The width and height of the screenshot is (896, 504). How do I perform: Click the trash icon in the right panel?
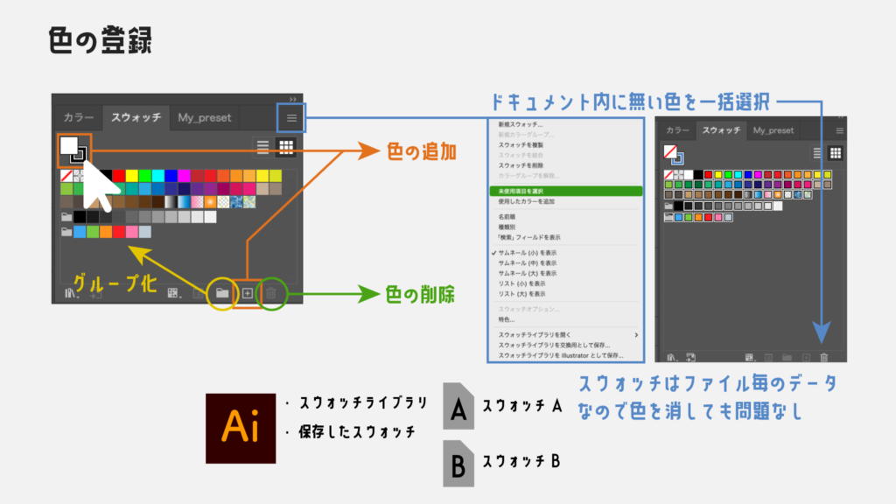823,357
